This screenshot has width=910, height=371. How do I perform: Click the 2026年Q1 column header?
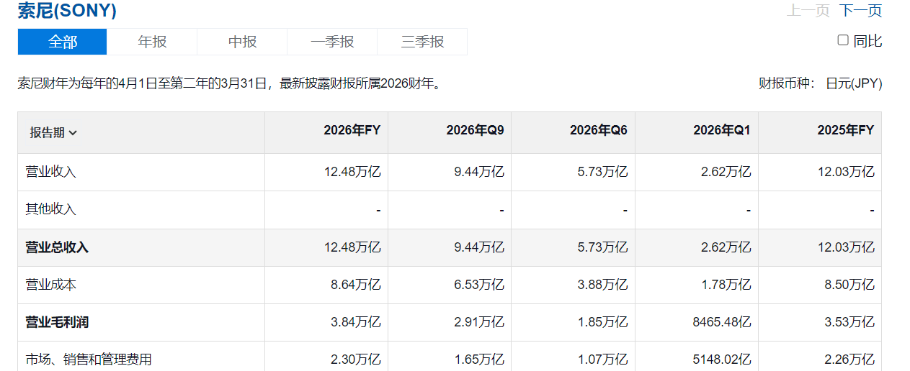[697, 132]
